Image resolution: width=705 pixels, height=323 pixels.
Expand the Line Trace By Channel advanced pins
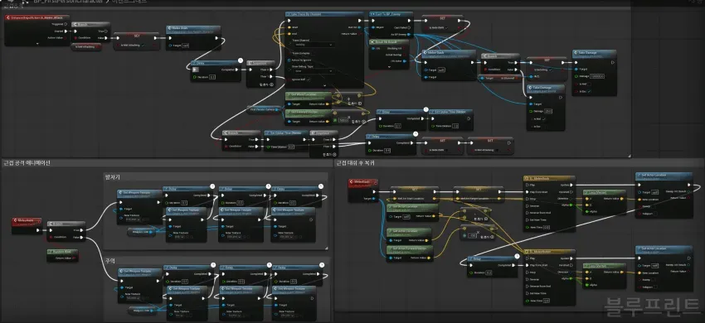tap(323, 85)
